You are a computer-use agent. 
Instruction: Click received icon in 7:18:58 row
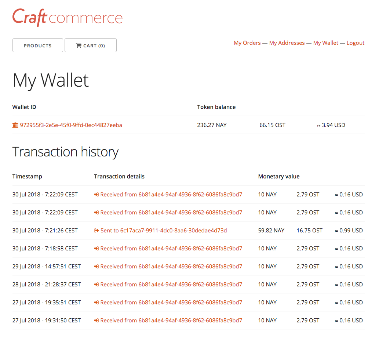pyautogui.click(x=96, y=248)
